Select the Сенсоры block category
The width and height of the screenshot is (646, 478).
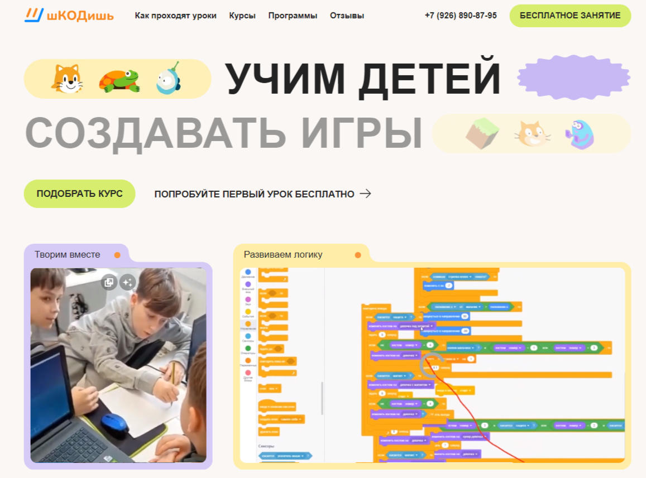[x=248, y=336]
